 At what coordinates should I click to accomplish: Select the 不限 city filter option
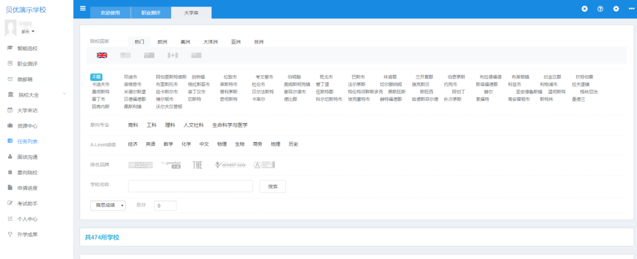(96, 77)
